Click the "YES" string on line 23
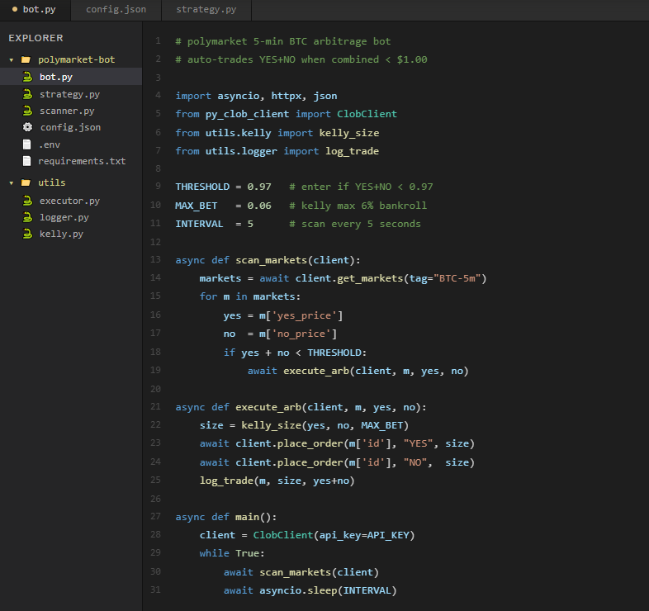This screenshot has height=611, width=649. click(x=418, y=443)
